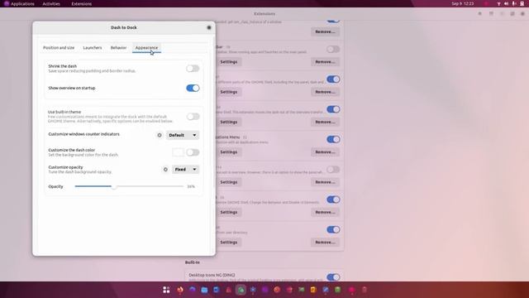Screen dimensions: 529x298
Task: Open the Activities menu in top bar
Action: tap(51, 3)
